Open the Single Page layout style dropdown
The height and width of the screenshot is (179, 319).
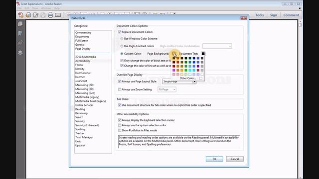tap(179, 82)
